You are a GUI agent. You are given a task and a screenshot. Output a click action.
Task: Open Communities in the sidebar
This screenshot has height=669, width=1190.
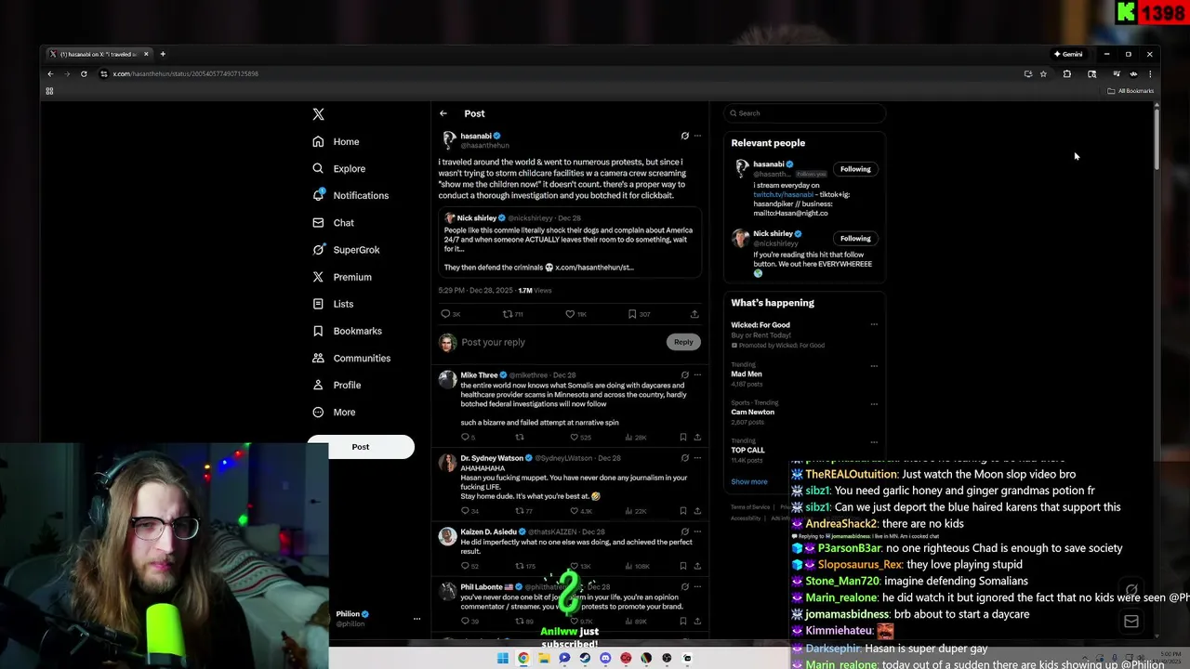point(350,358)
